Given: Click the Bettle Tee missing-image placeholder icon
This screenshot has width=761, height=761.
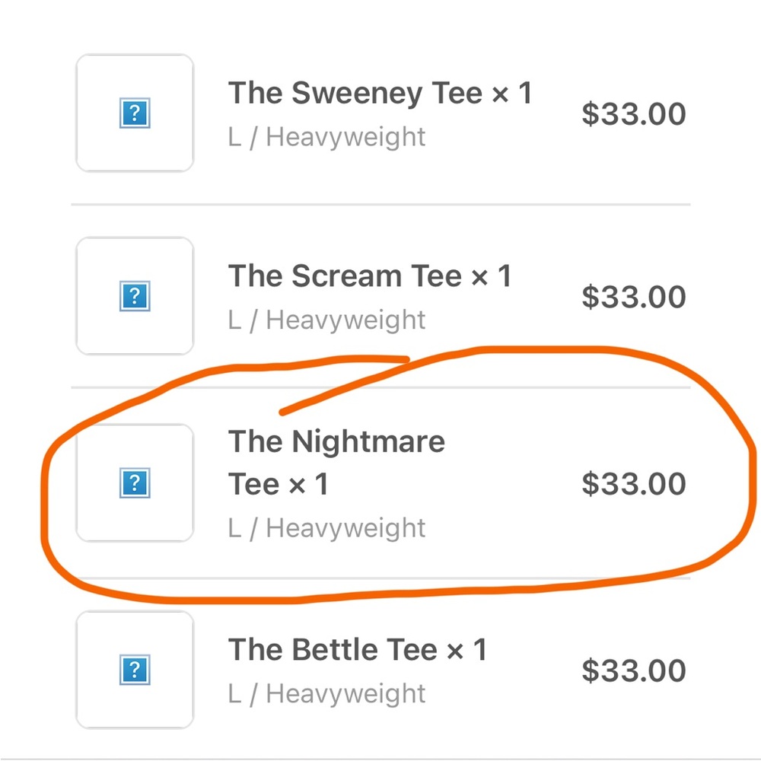Looking at the screenshot, I should 135,670.
